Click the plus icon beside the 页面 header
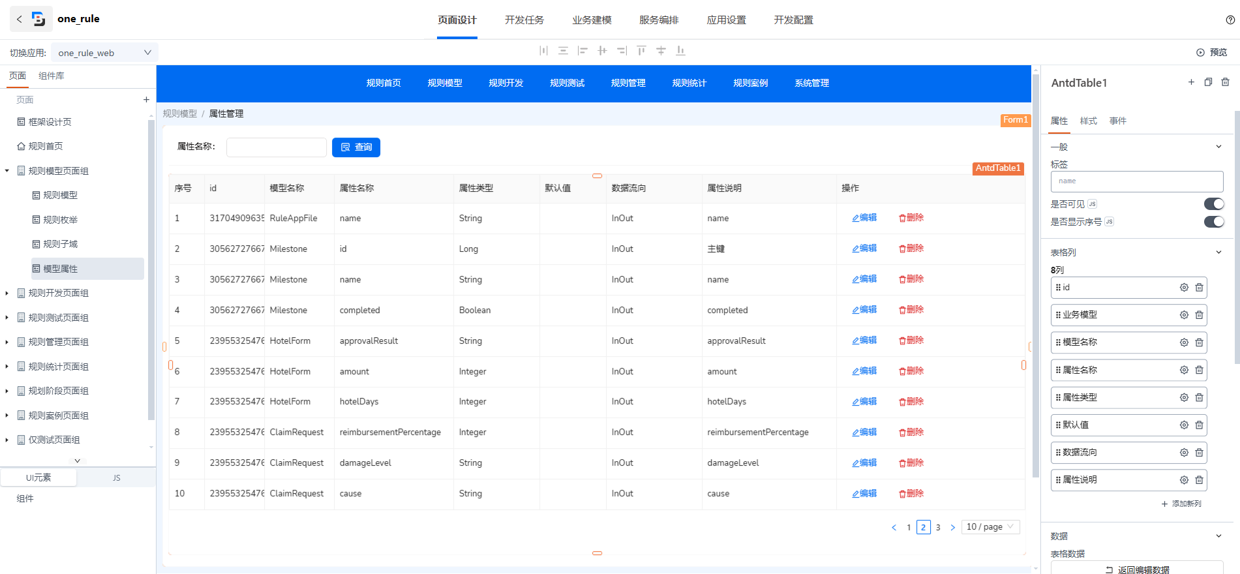This screenshot has width=1240, height=574. coord(146,100)
